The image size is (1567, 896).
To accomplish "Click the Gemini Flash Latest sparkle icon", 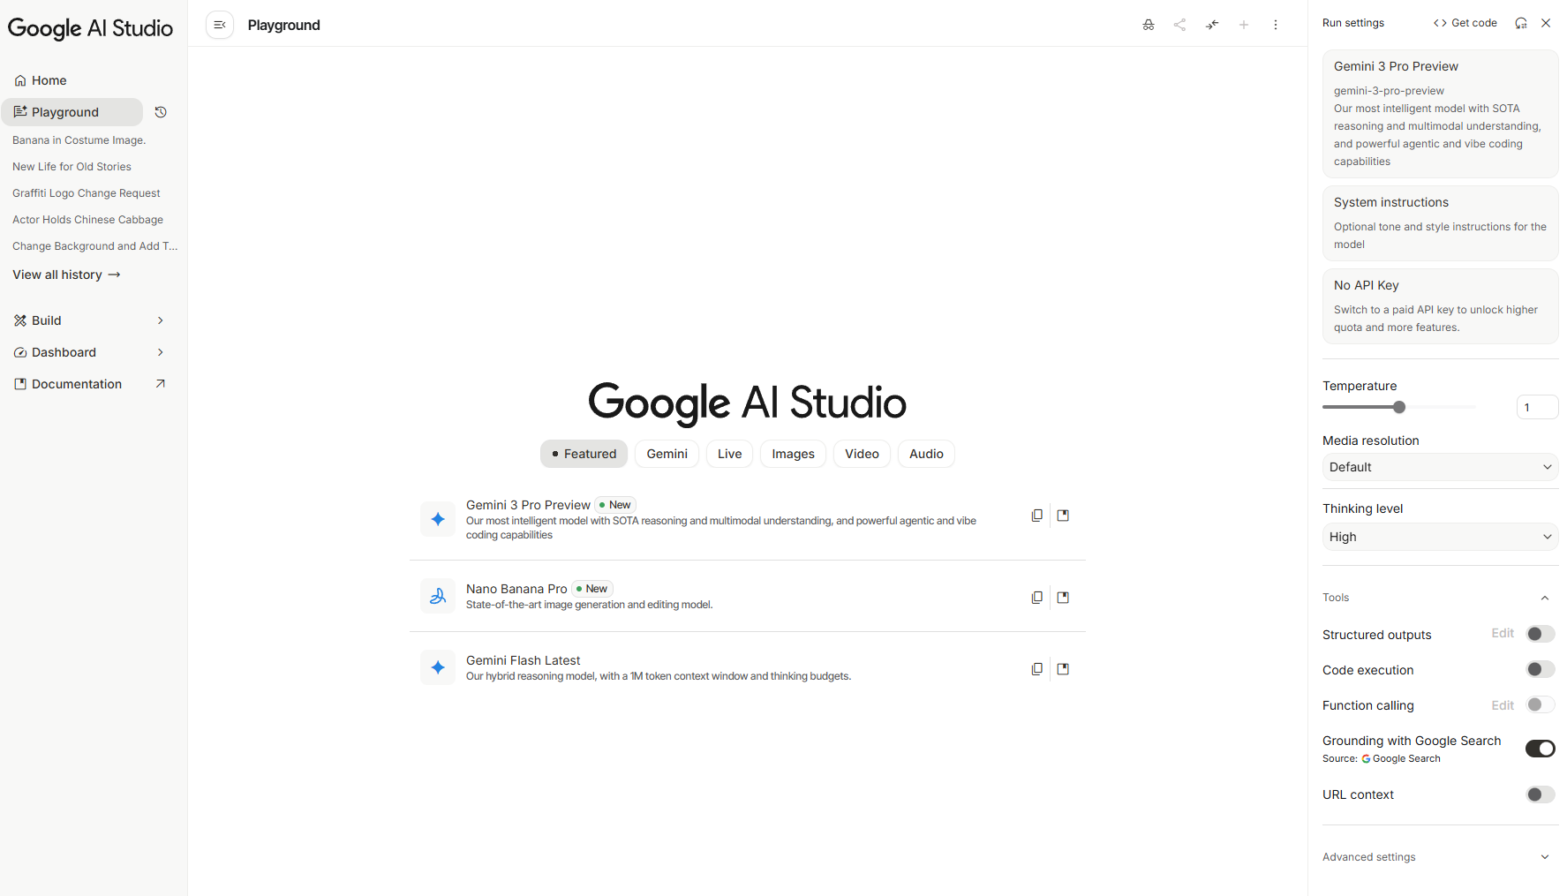I will click(x=438, y=667).
